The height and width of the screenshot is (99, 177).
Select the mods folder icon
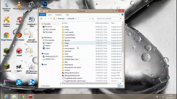click(x=63, y=46)
